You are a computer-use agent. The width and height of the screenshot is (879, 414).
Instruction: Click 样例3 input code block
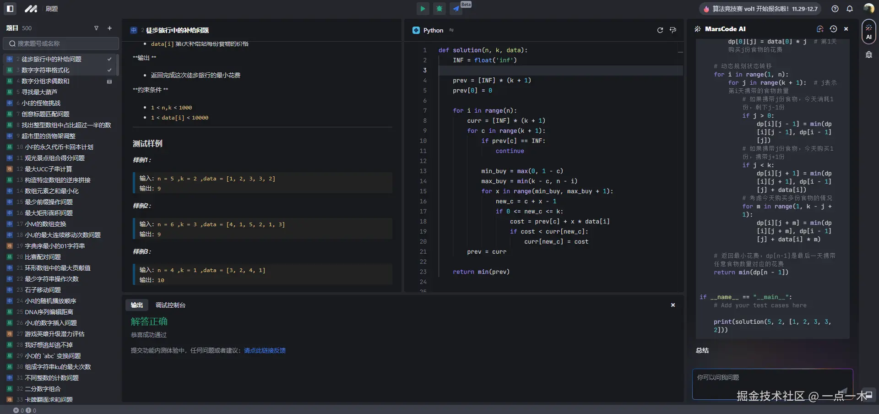pos(262,275)
